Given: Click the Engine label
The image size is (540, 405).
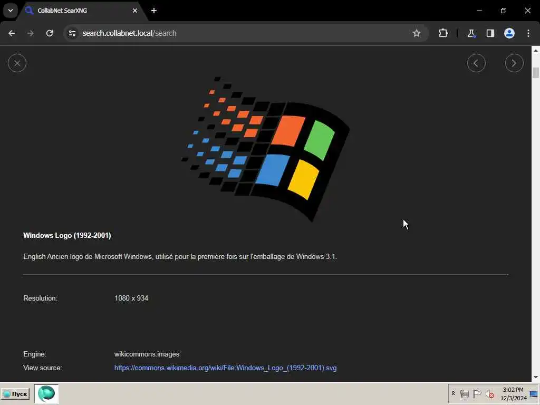Looking at the screenshot, I should tap(35, 354).
